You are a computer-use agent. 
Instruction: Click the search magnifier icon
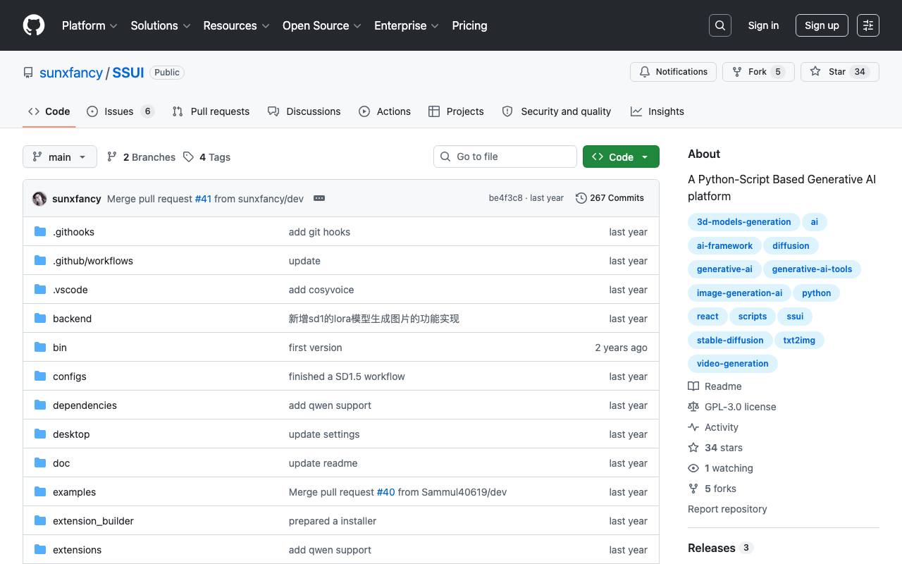coord(720,25)
